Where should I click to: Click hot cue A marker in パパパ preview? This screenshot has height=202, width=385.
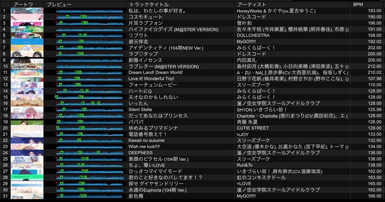[x=59, y=121]
